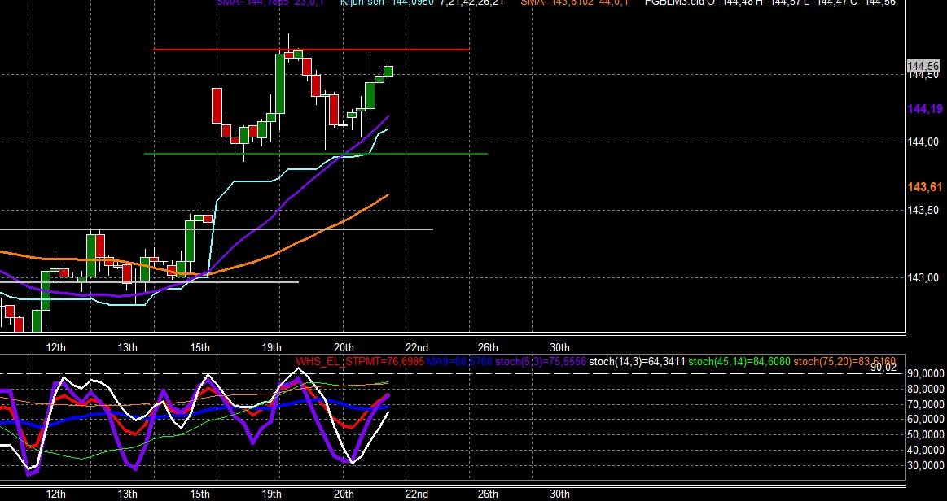Click the current price box 144,56
This screenshot has width=947, height=501.
[923, 67]
